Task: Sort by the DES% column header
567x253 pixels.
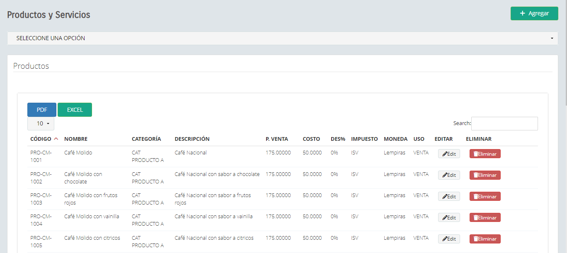Action: [338, 139]
